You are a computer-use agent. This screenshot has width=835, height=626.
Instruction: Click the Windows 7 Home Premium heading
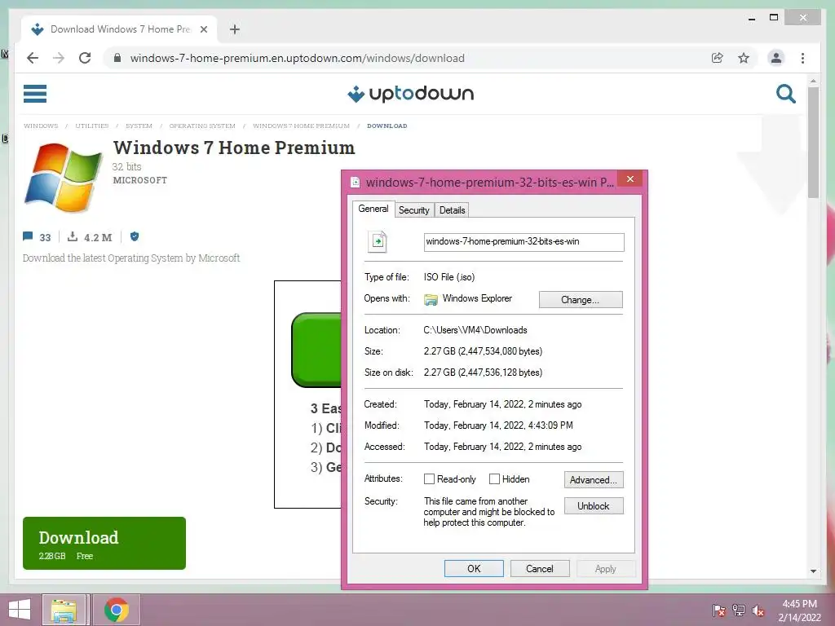point(234,148)
